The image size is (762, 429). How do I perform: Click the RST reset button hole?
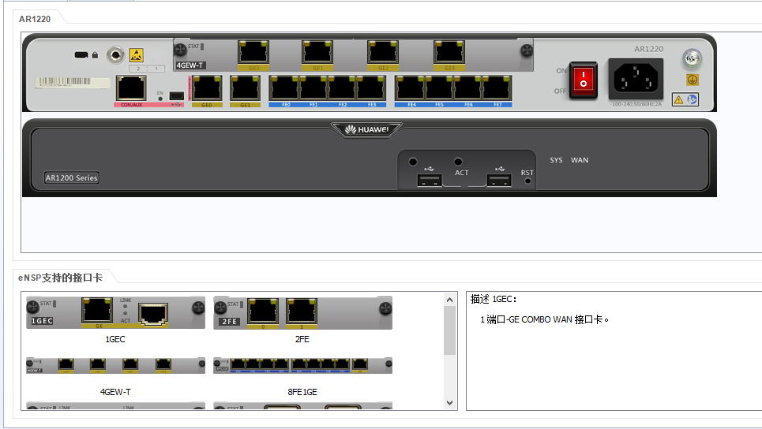[x=527, y=181]
